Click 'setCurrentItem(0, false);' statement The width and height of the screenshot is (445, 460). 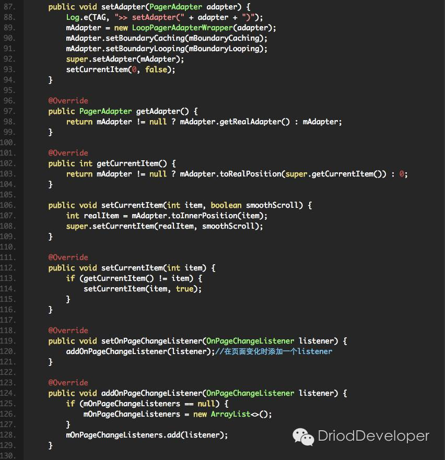coord(121,70)
